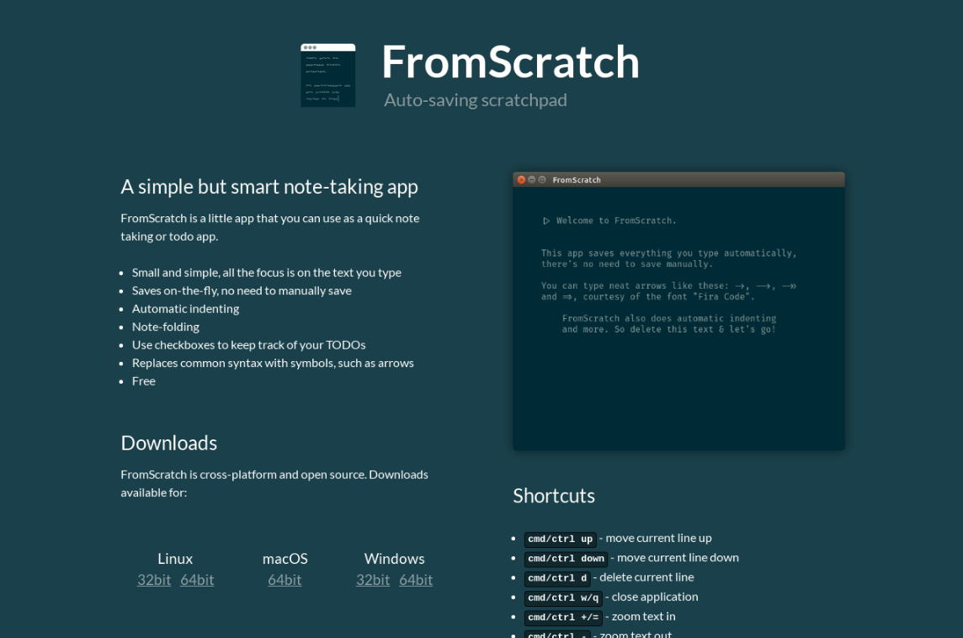Click 'close application' description
The width and height of the screenshot is (963, 638).
655,597
